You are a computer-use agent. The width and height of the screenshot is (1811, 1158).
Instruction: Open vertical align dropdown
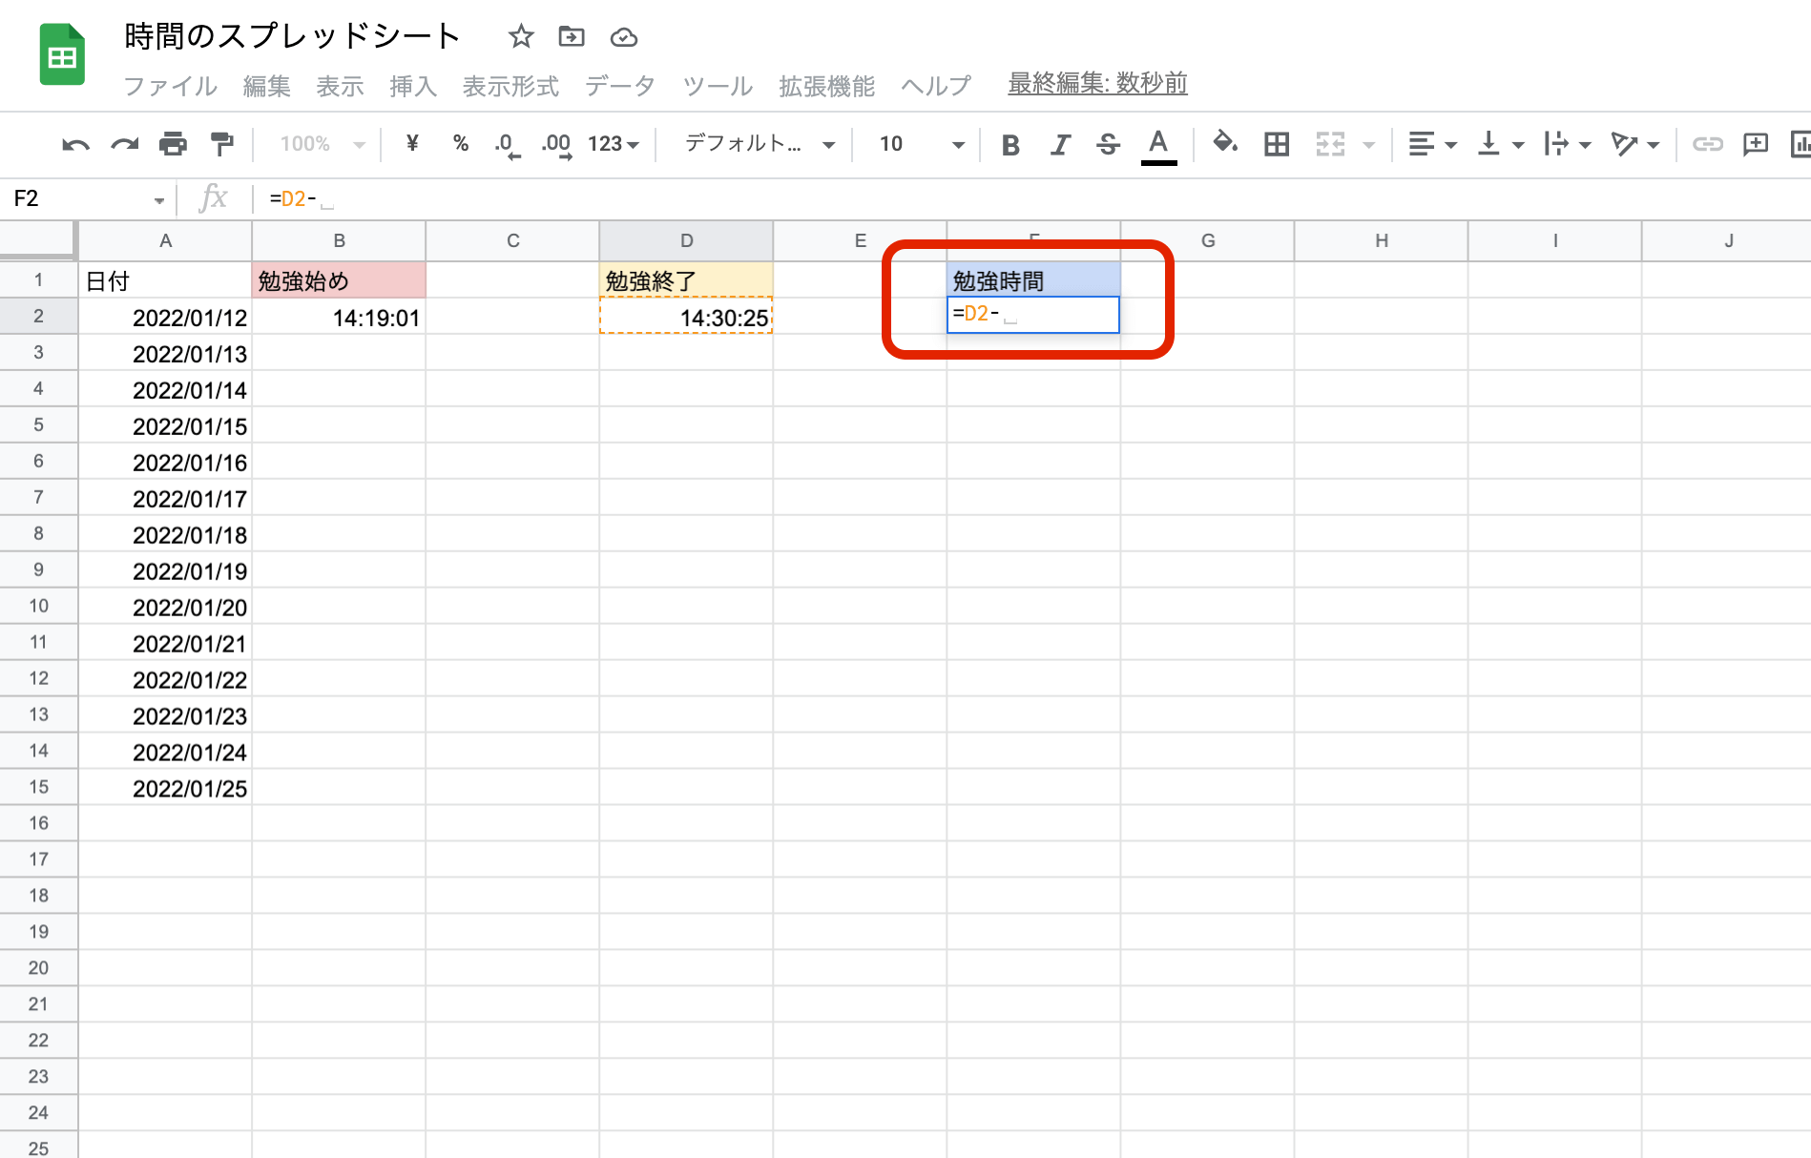[1500, 144]
